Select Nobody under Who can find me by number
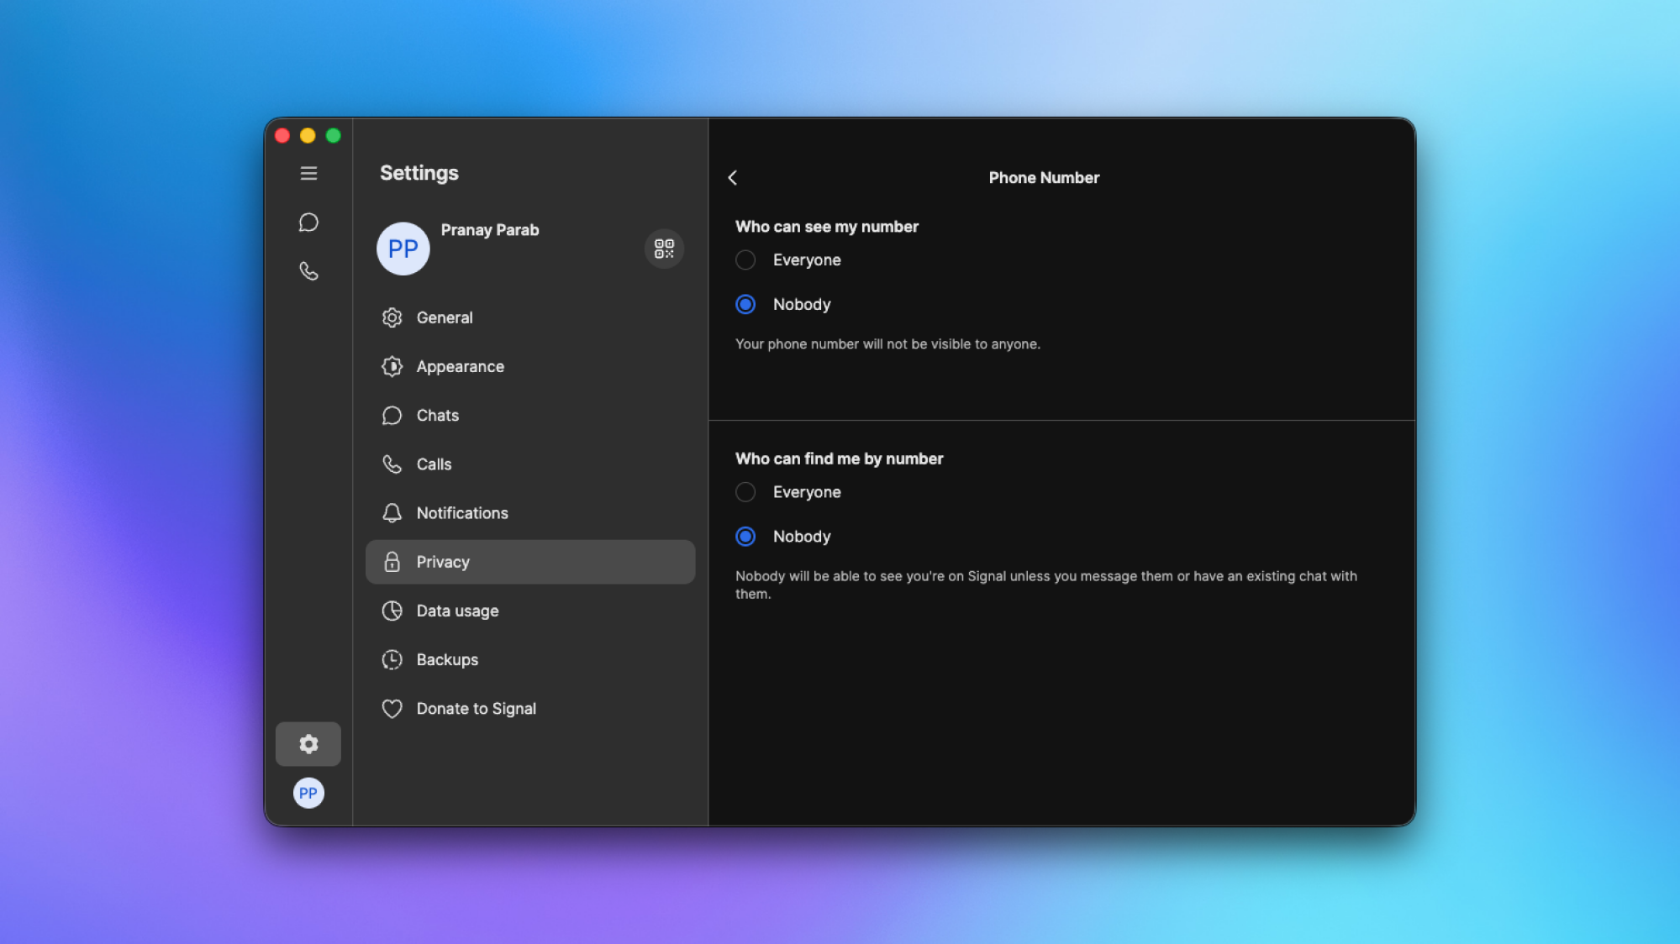This screenshot has width=1680, height=944. click(745, 536)
